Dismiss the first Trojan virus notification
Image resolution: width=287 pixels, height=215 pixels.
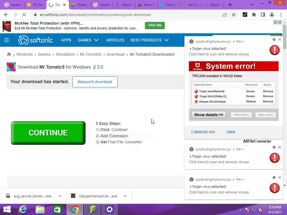coord(280,39)
